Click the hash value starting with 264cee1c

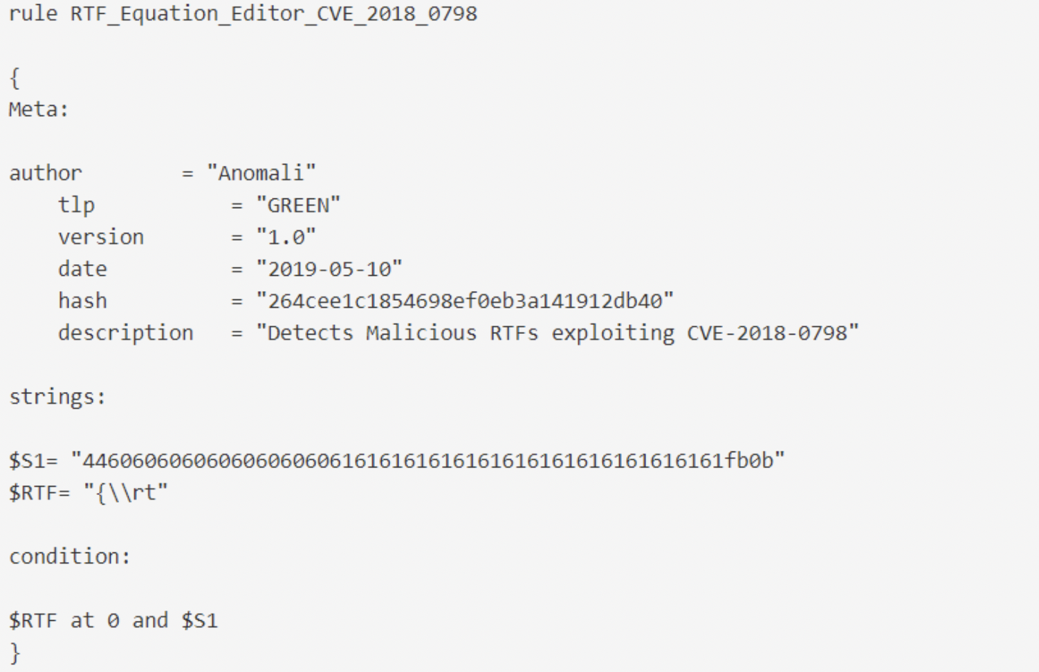pos(464,301)
